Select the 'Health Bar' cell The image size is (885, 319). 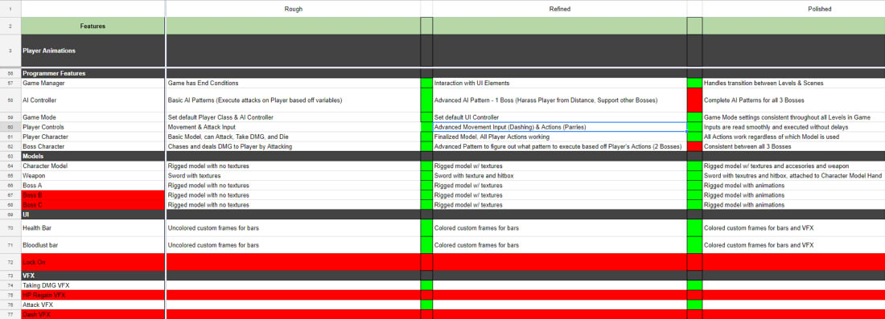[x=93, y=228]
